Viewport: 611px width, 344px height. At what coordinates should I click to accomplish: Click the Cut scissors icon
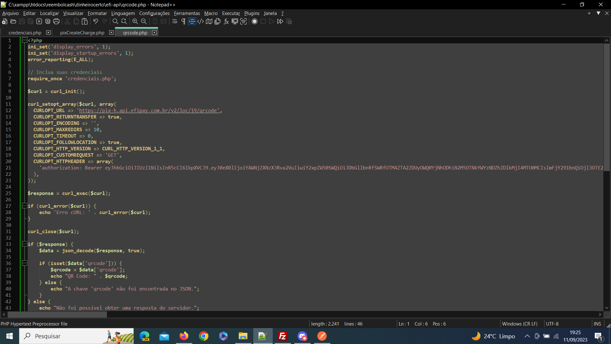point(67,21)
